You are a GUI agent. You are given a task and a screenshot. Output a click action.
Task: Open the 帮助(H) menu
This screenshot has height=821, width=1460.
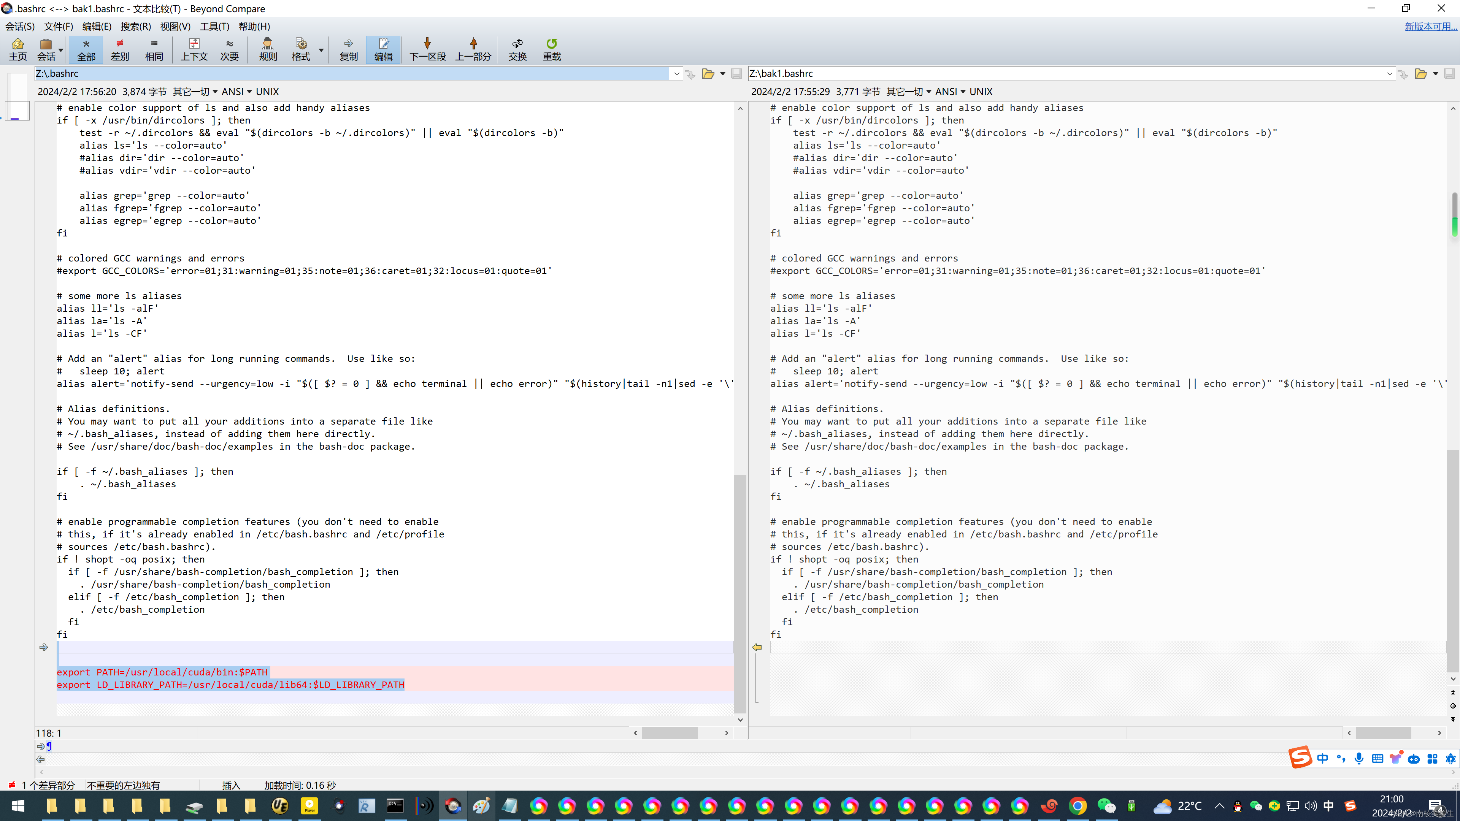pyautogui.click(x=254, y=26)
